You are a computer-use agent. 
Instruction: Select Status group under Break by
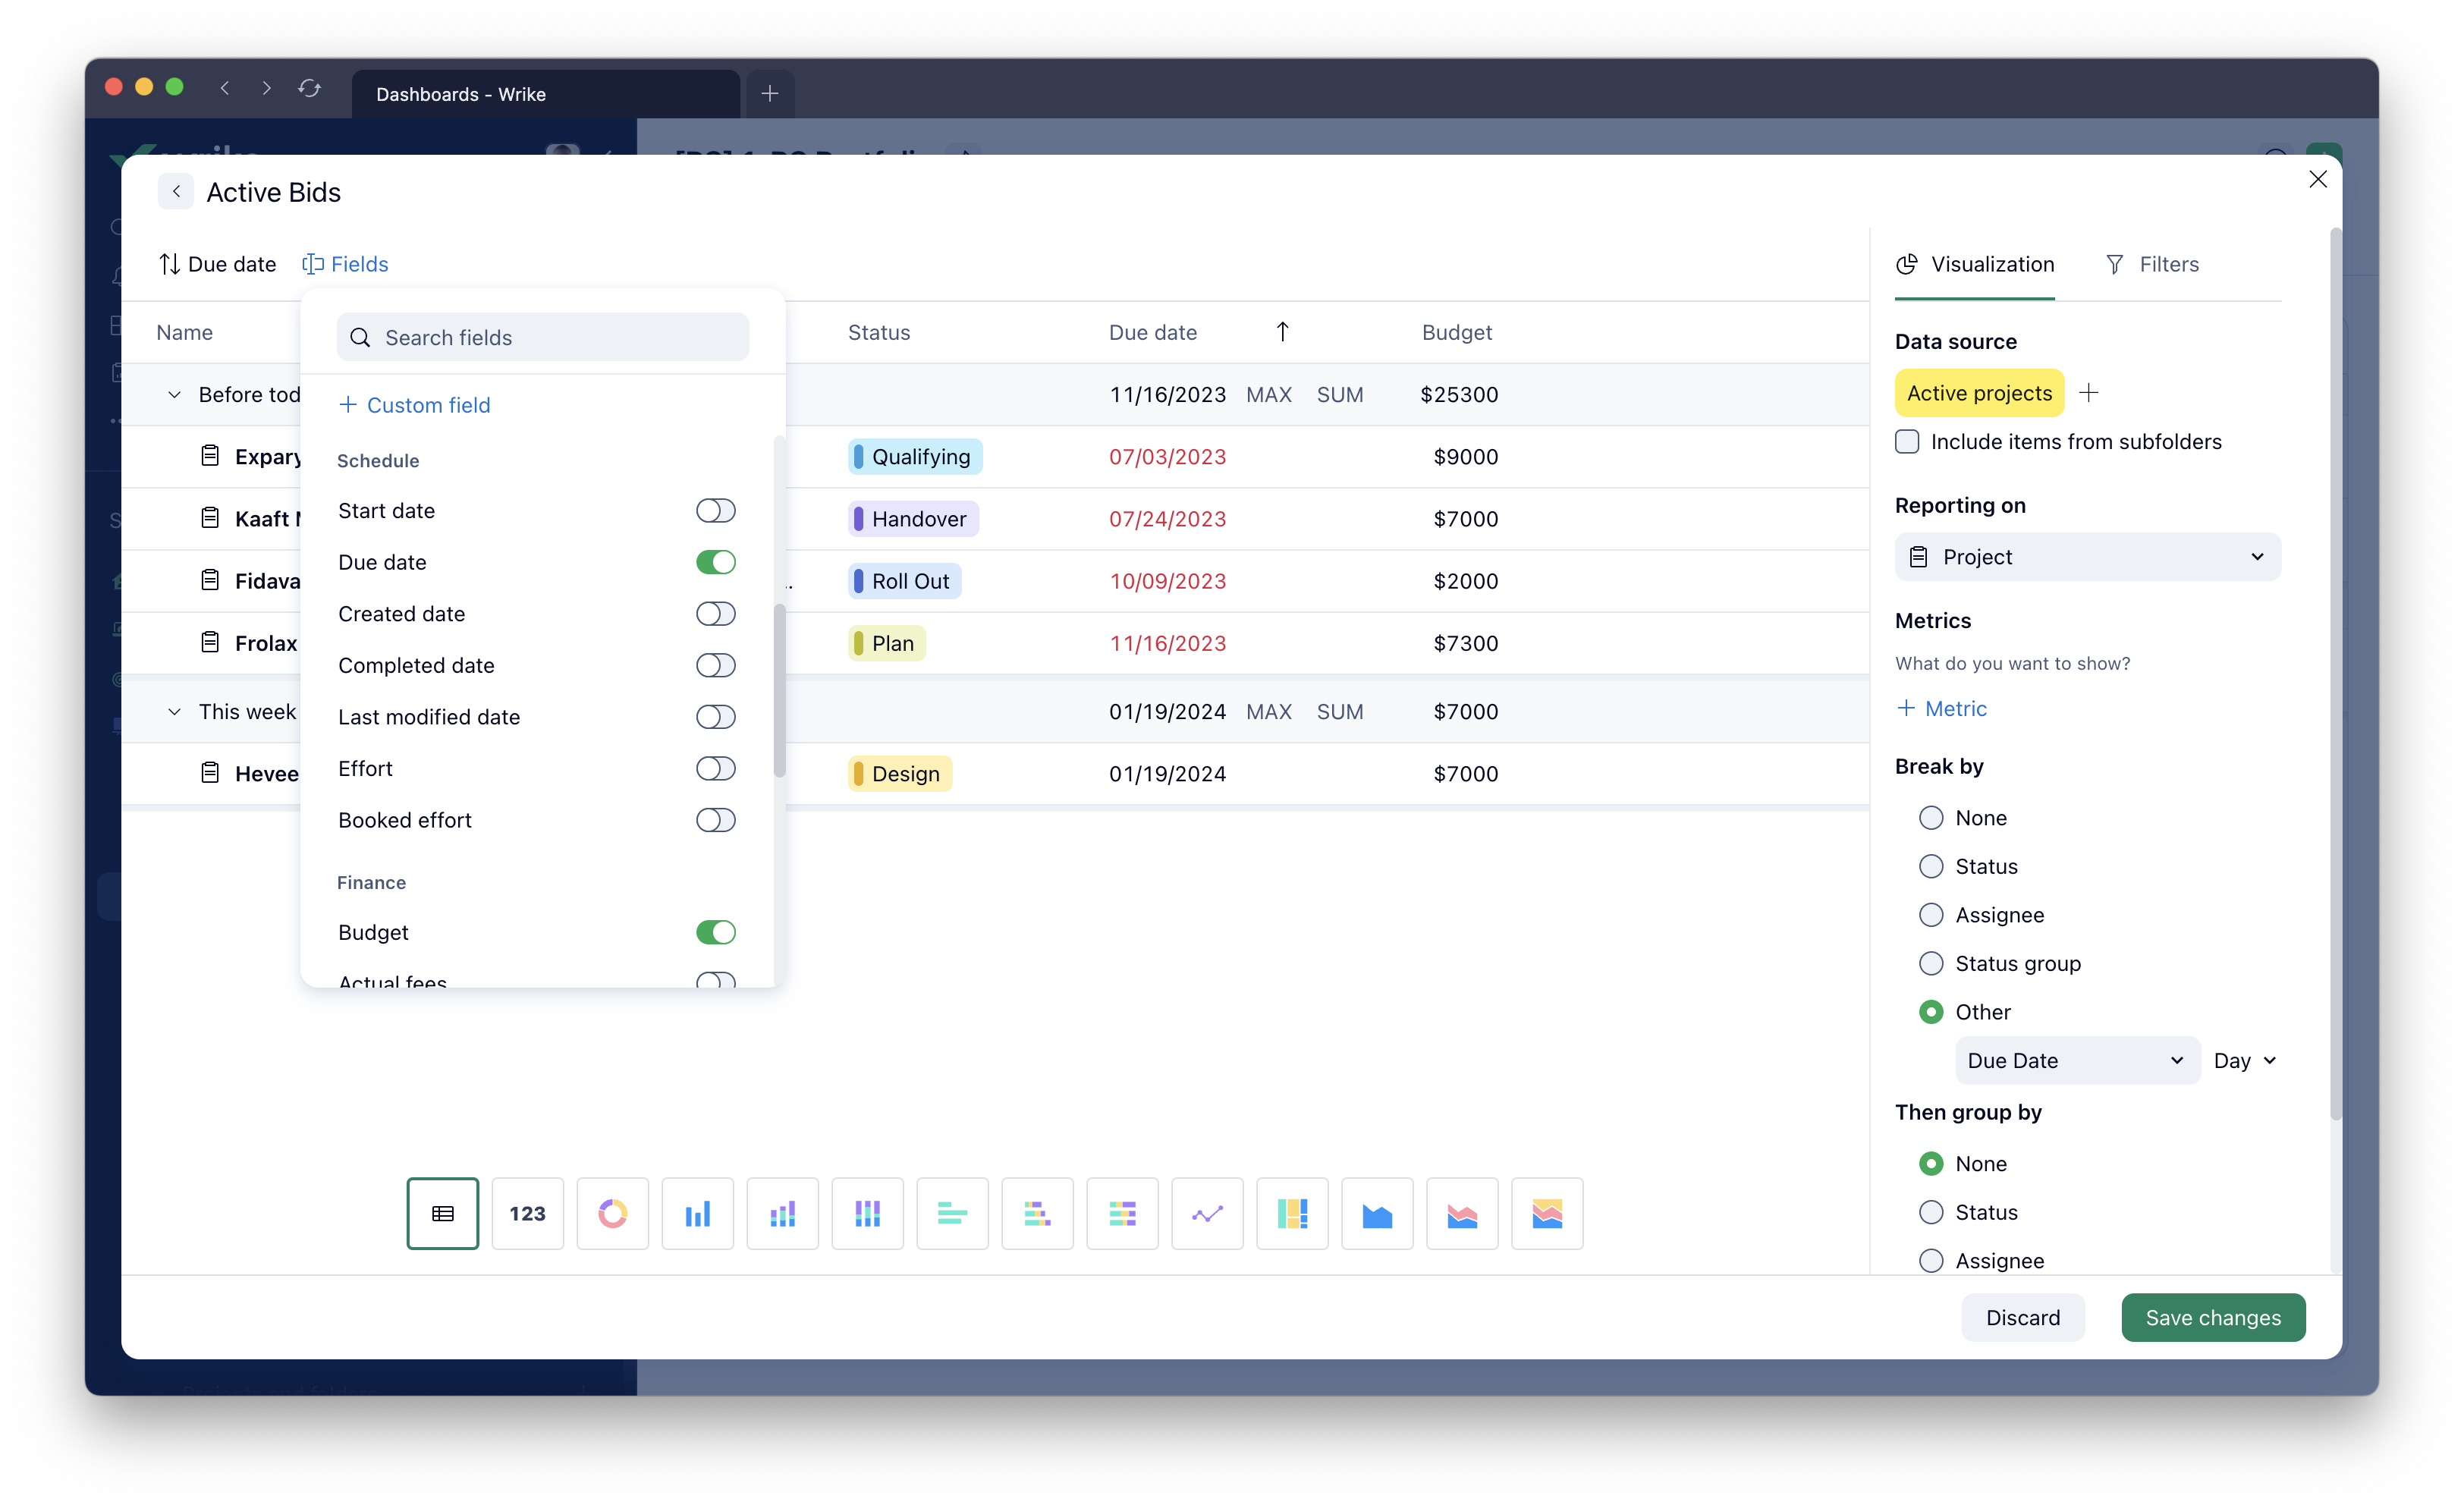tap(1931, 963)
